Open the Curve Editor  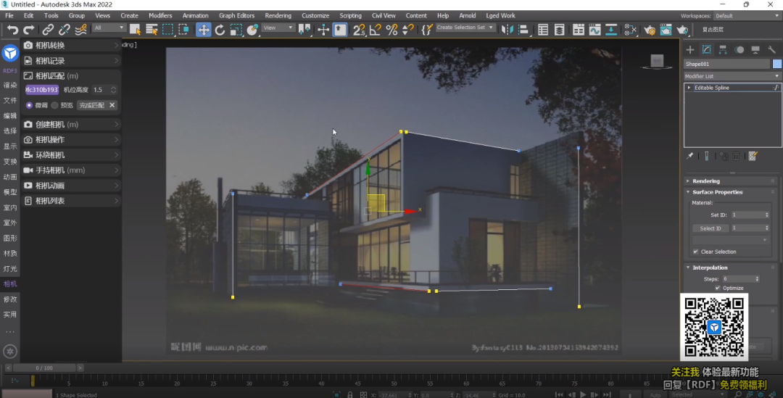pyautogui.click(x=594, y=30)
